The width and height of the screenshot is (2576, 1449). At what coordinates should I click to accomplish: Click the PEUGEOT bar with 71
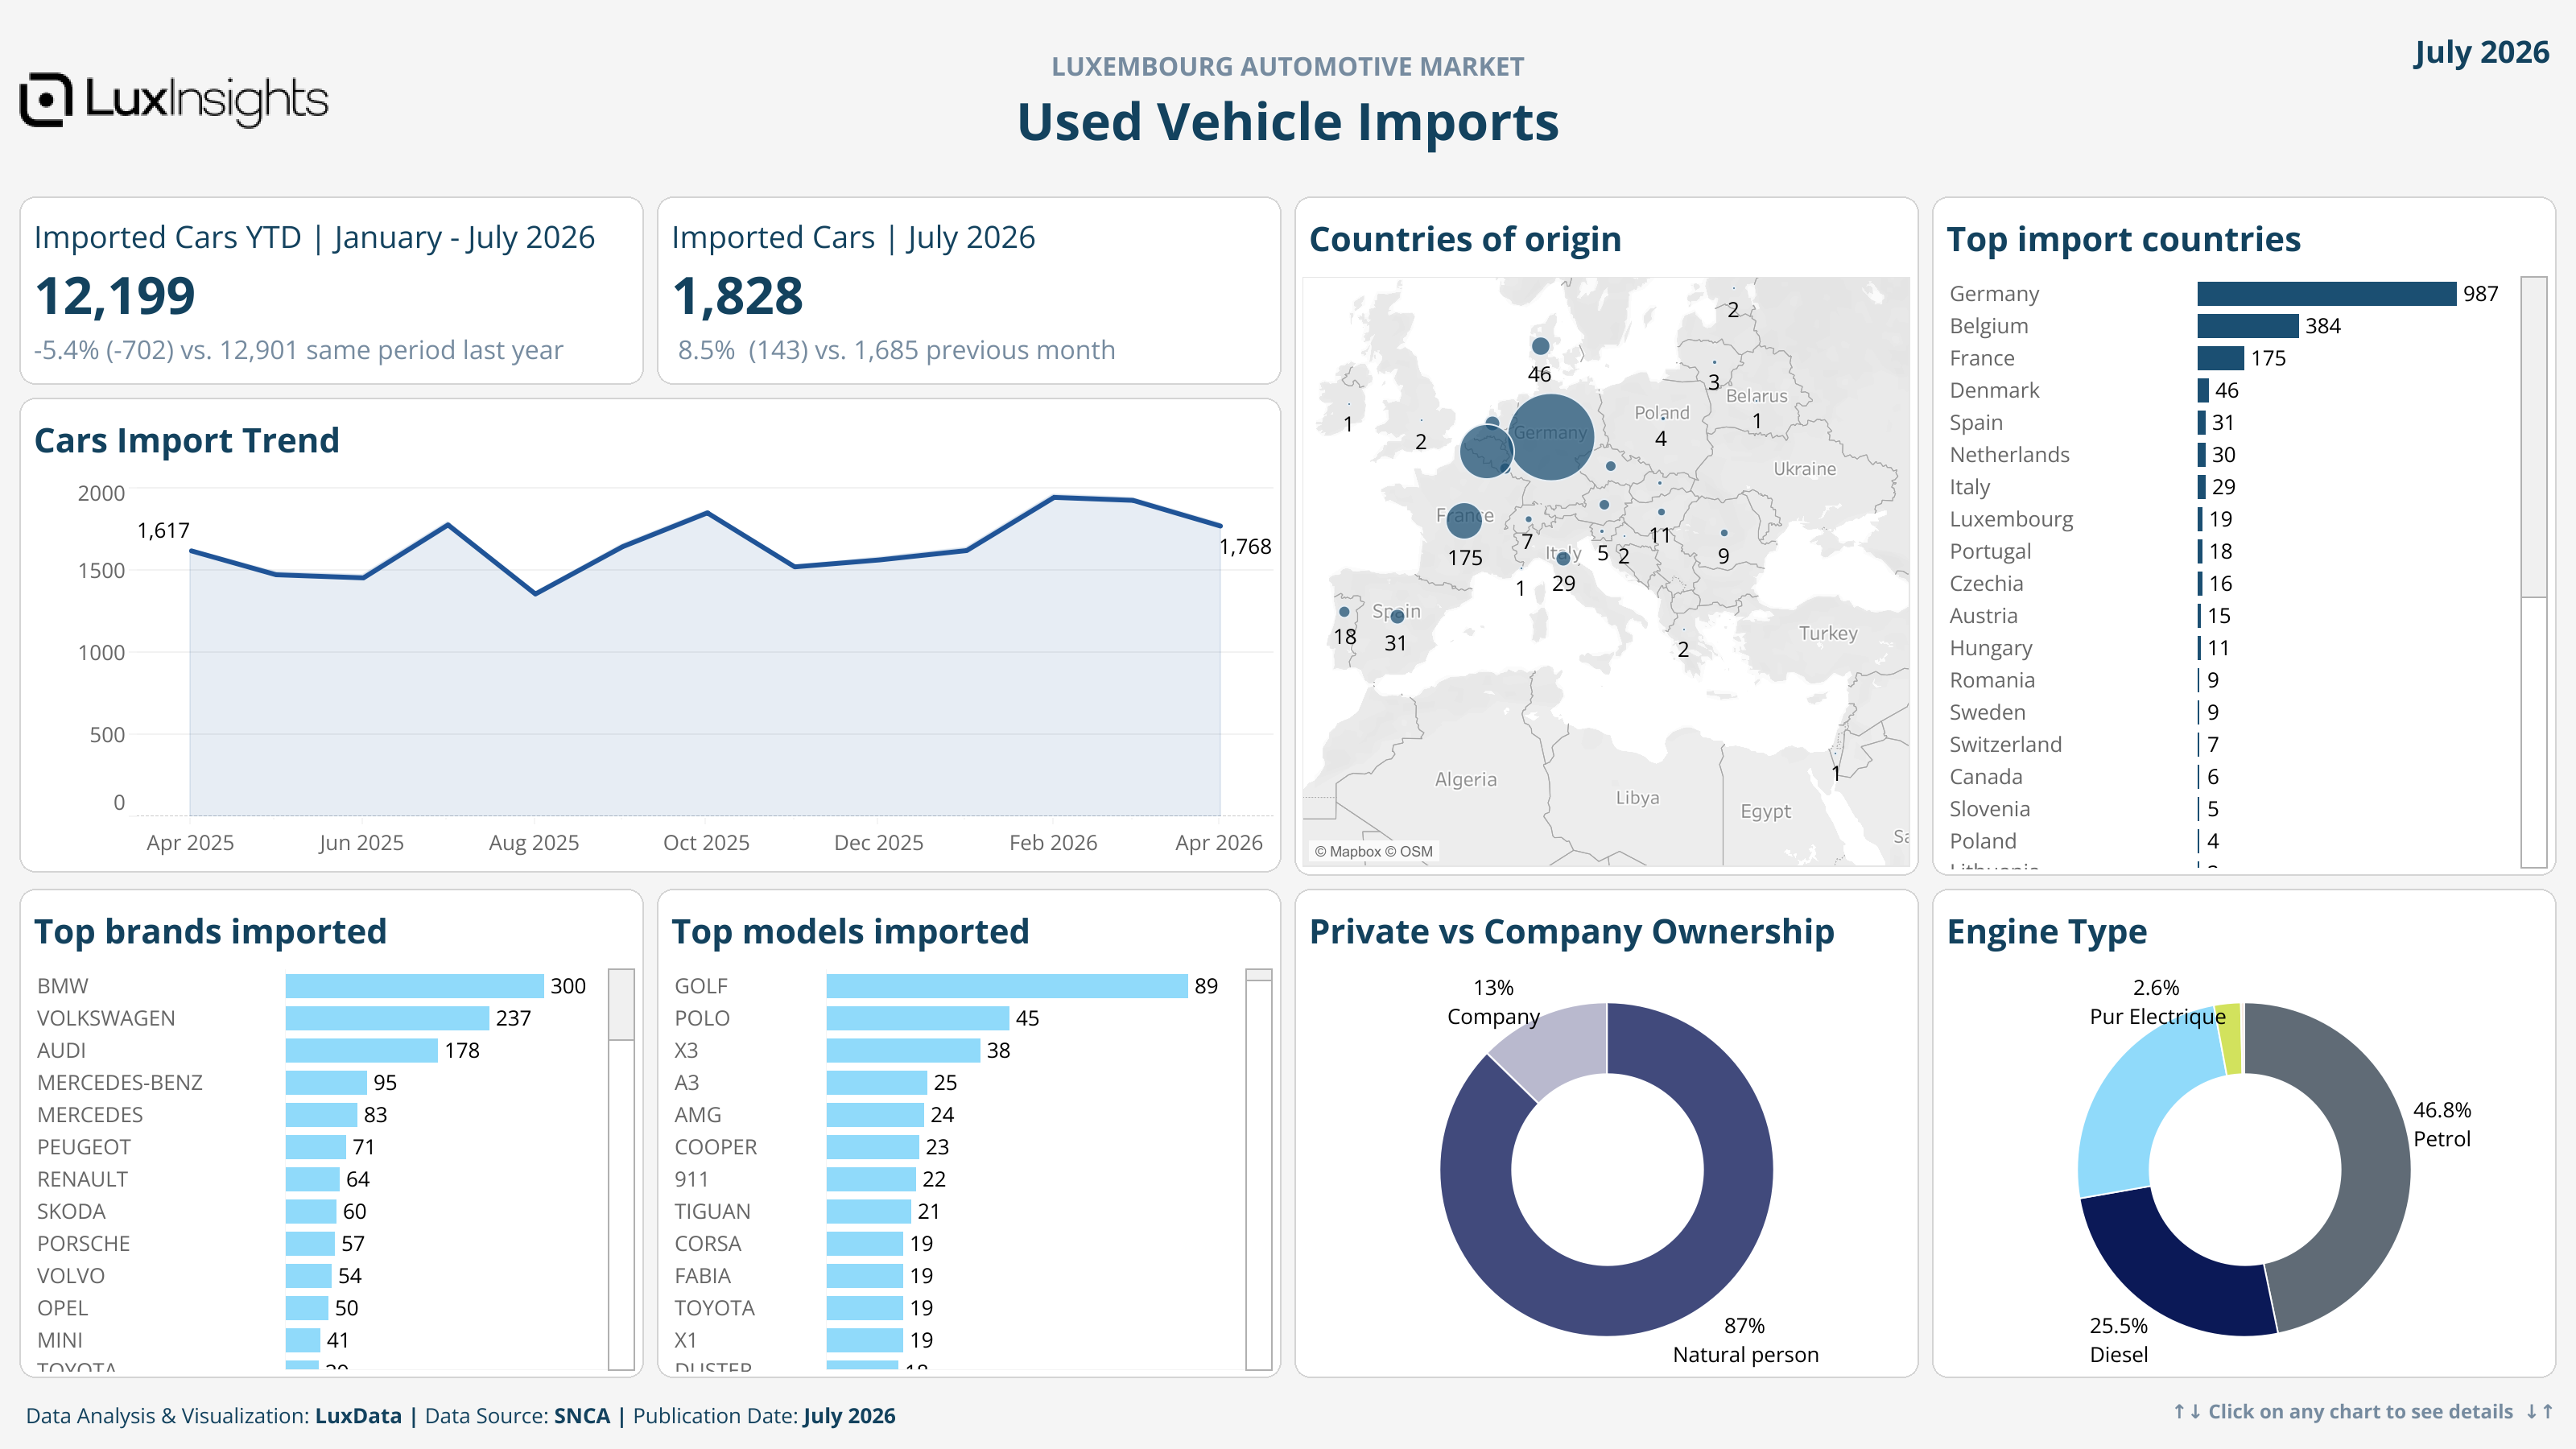tap(315, 1147)
